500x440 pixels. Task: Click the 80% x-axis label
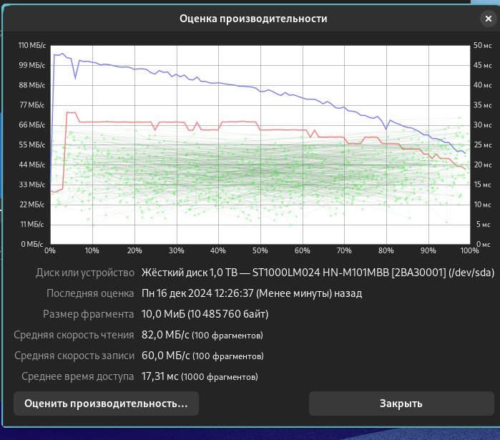pos(386,250)
